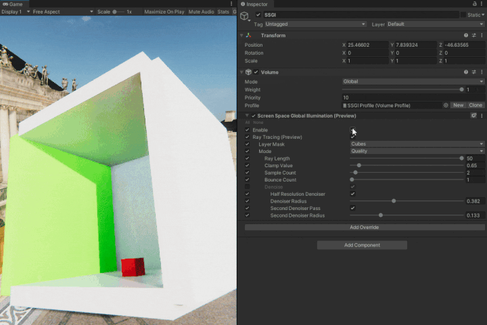Toggle the Denoise override checkbox
487x325 pixels.
248,187
